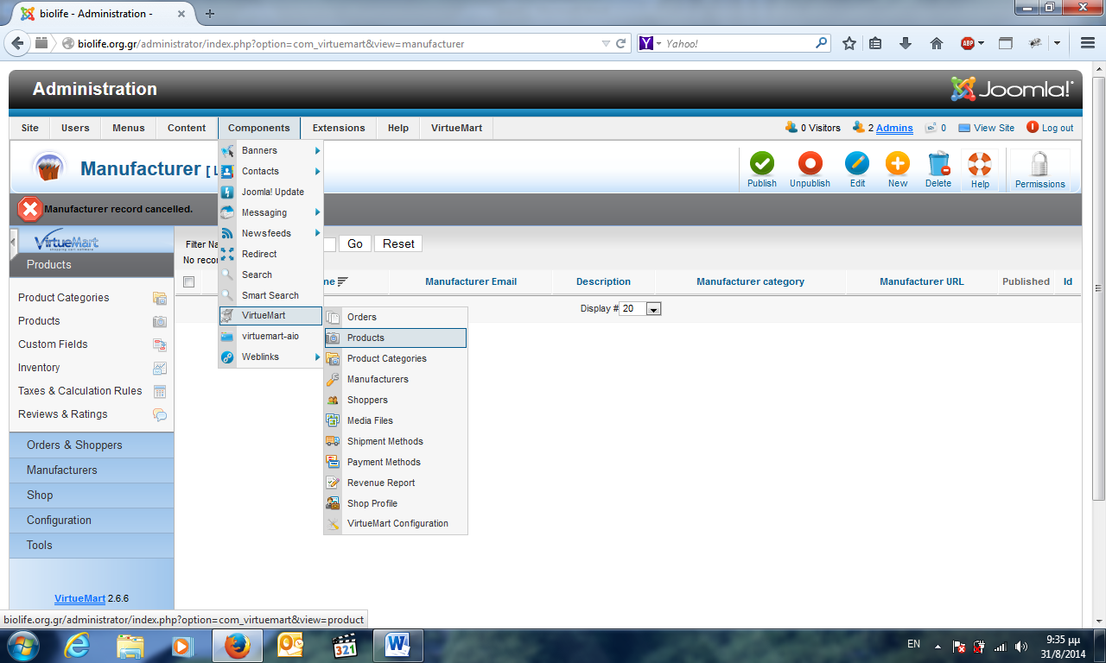Open new browser tab plus button

tap(210, 13)
